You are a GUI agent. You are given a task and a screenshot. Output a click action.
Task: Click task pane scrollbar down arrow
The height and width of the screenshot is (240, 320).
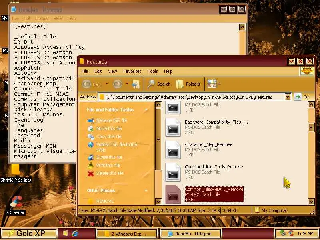point(158,202)
